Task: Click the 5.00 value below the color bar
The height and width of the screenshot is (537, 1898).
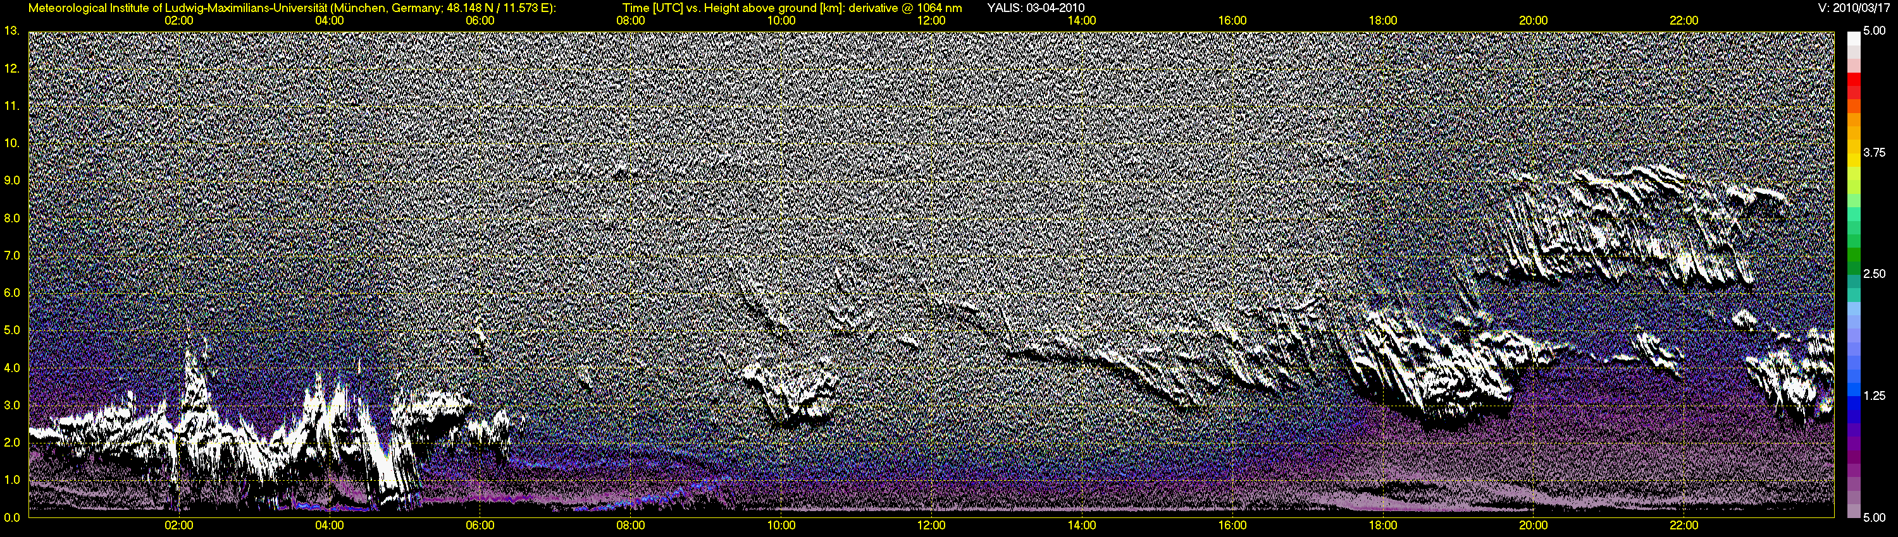Action: (x=1875, y=517)
